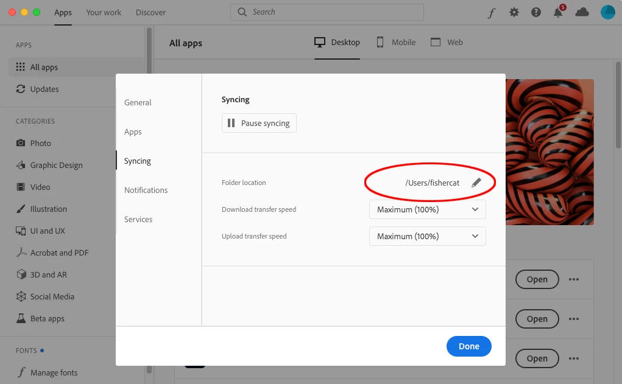Select the Apps preferences tab
Viewport: 622px width, 384px height.
click(x=133, y=131)
